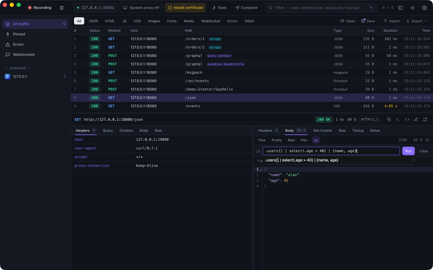The height and width of the screenshot is (270, 433).
Task: Import traffic using Import button
Action: tap(392, 21)
